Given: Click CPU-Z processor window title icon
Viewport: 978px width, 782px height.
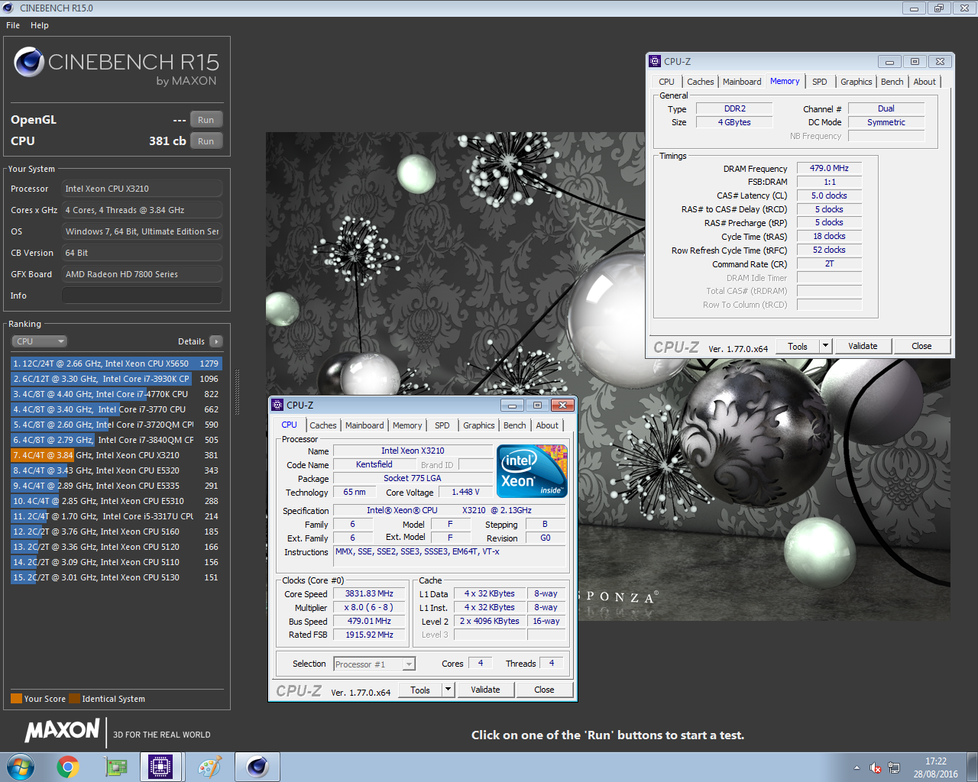Looking at the screenshot, I should [278, 405].
